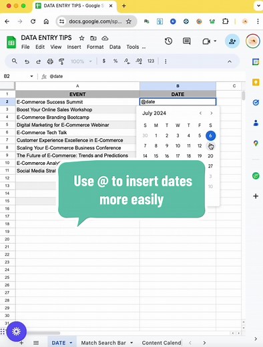This screenshot has width=263, height=347.
Task: Open the DATE sheet tab menu arrow
Action: (x=71, y=343)
